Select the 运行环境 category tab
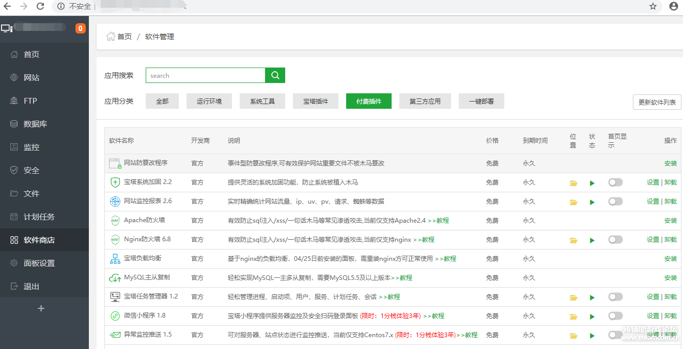The width and height of the screenshot is (683, 349). click(209, 102)
